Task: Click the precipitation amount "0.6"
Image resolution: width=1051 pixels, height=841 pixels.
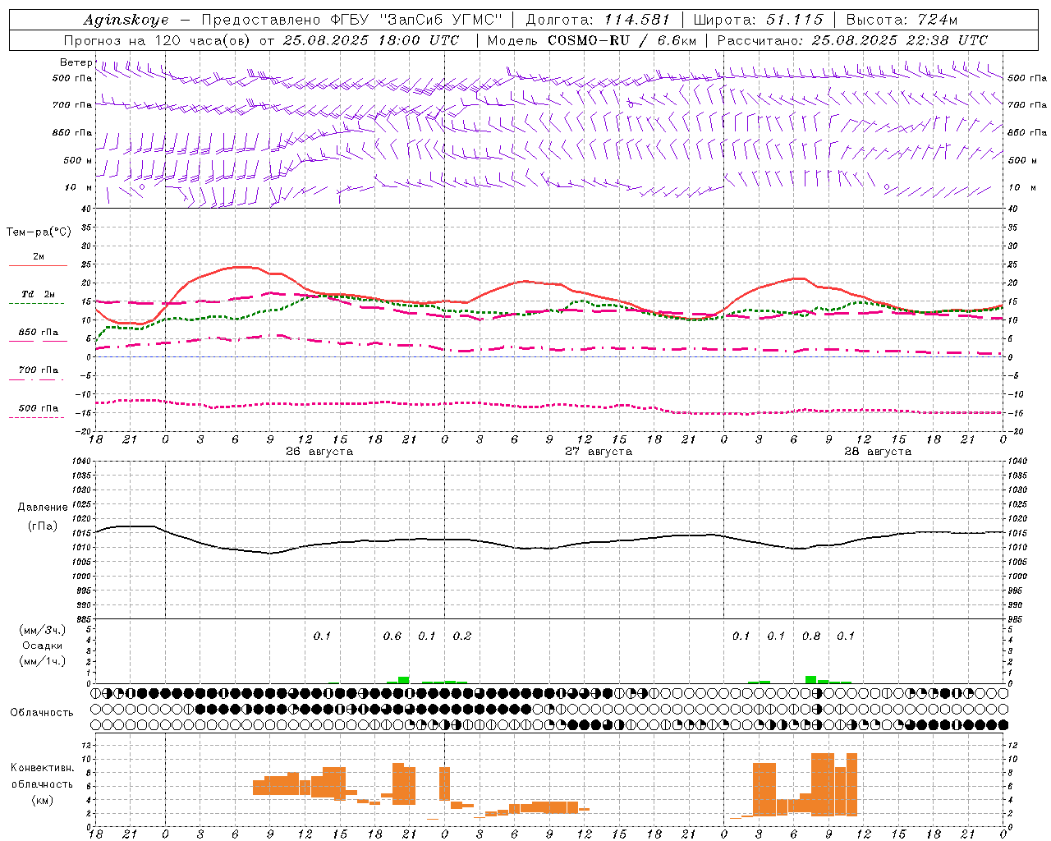Action: [x=392, y=636]
